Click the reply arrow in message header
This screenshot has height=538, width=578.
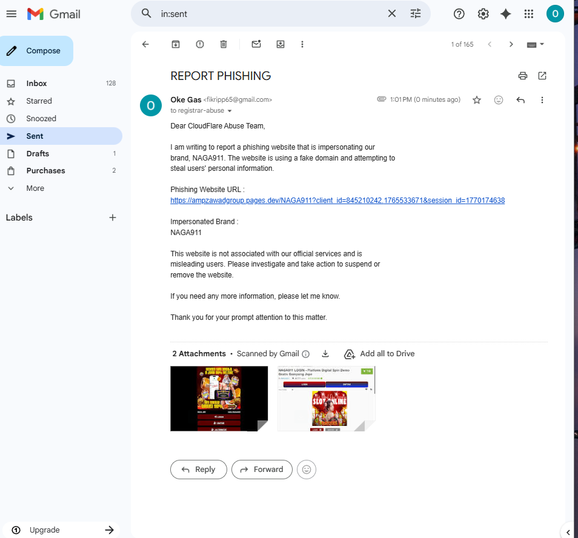520,100
